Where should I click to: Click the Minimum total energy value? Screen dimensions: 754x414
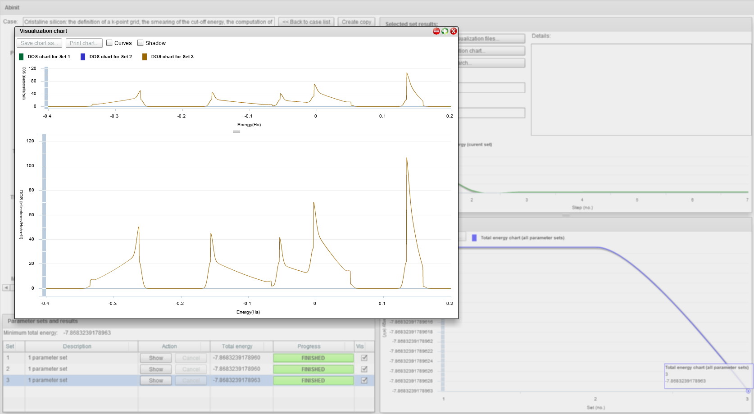coord(87,333)
